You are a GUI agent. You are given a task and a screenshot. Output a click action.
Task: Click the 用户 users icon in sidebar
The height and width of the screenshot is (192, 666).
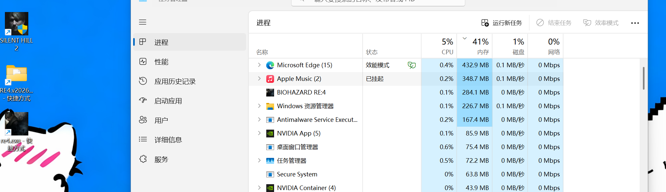[x=143, y=120]
